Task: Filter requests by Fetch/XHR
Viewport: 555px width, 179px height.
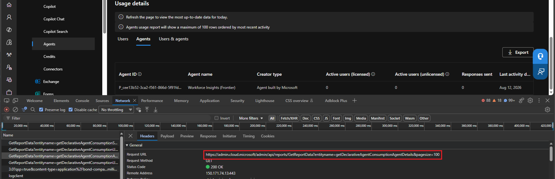Action: (x=289, y=118)
